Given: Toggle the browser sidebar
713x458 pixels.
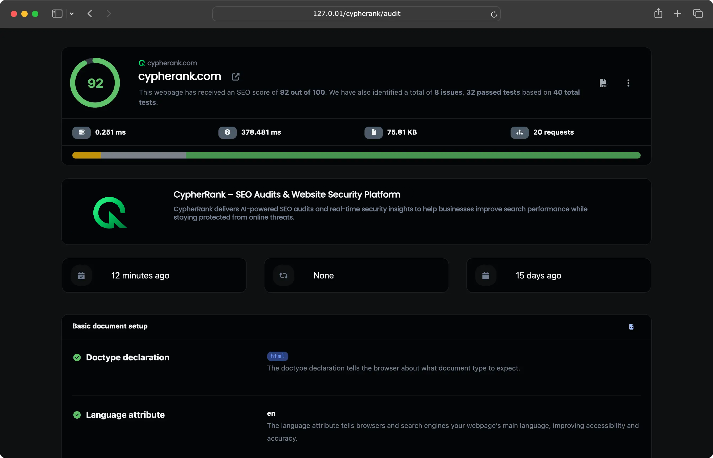Looking at the screenshot, I should [57, 13].
